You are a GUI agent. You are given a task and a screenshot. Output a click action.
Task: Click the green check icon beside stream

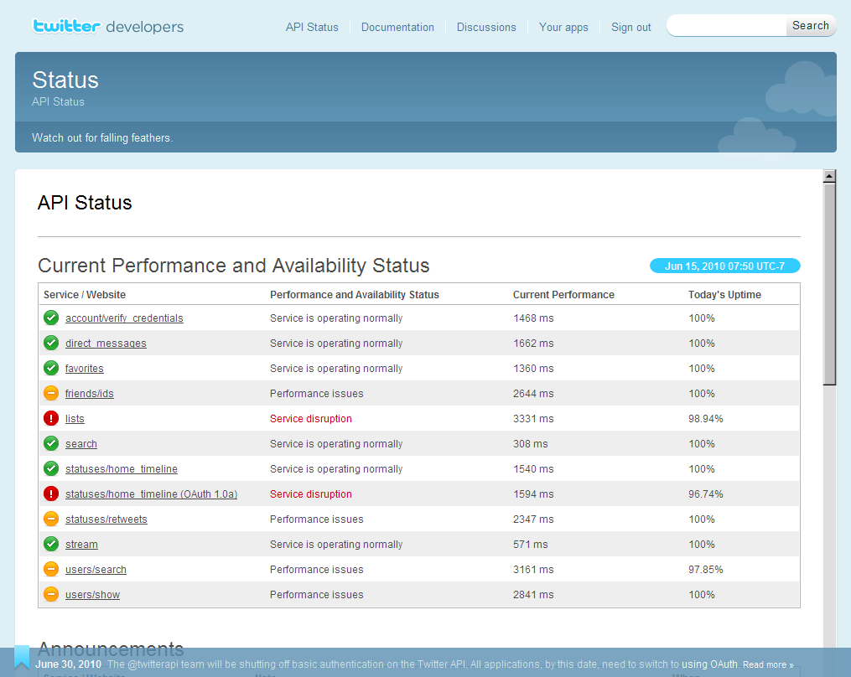click(x=51, y=544)
